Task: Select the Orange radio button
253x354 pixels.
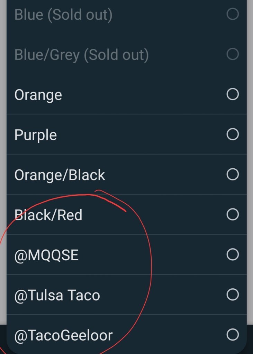Action: click(x=233, y=94)
